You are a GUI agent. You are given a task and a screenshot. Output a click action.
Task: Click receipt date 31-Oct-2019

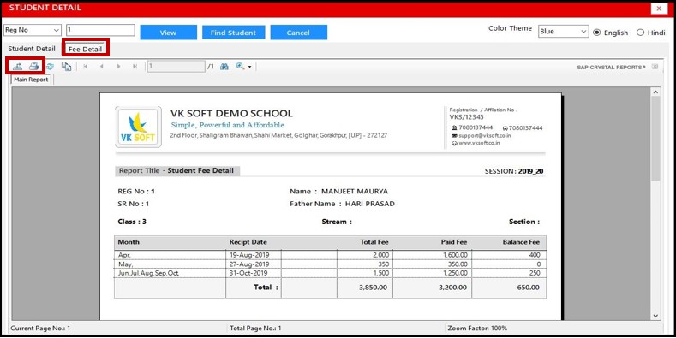(x=248, y=273)
